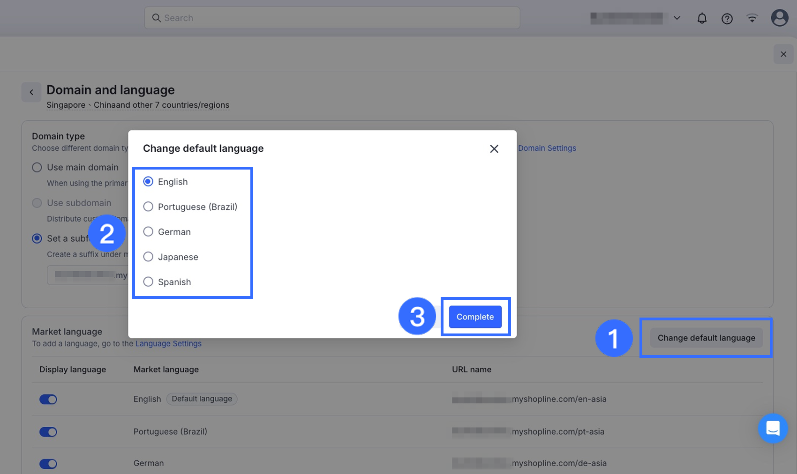Open the help question mark icon

coord(727,19)
